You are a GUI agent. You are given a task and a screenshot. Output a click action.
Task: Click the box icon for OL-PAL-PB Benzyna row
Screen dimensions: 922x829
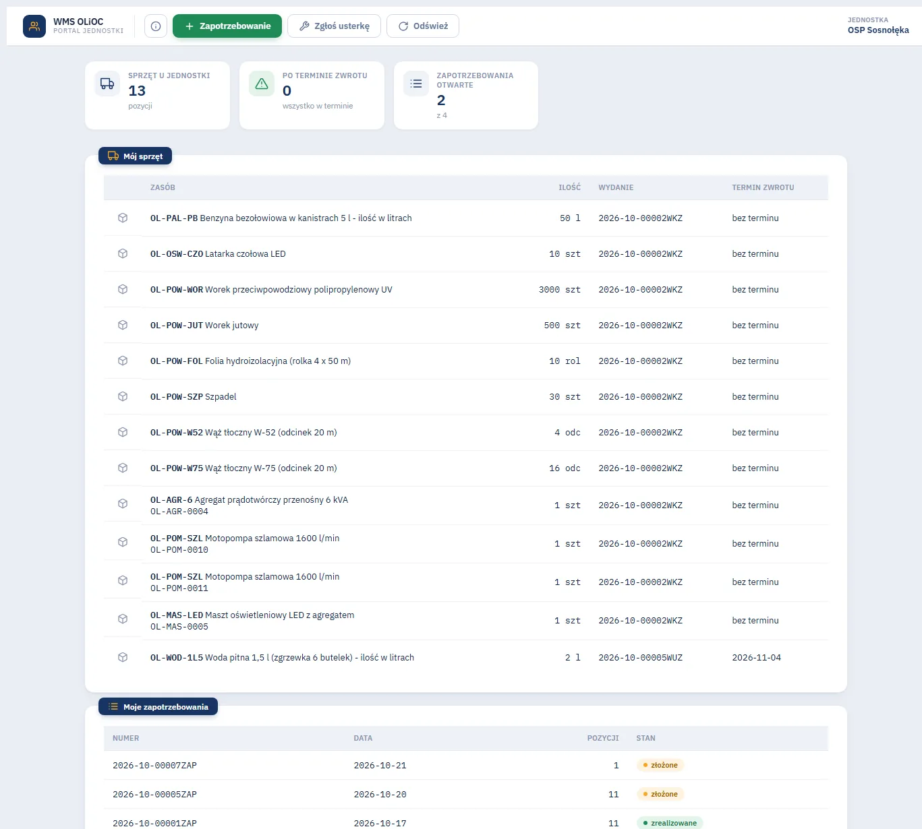[123, 218]
